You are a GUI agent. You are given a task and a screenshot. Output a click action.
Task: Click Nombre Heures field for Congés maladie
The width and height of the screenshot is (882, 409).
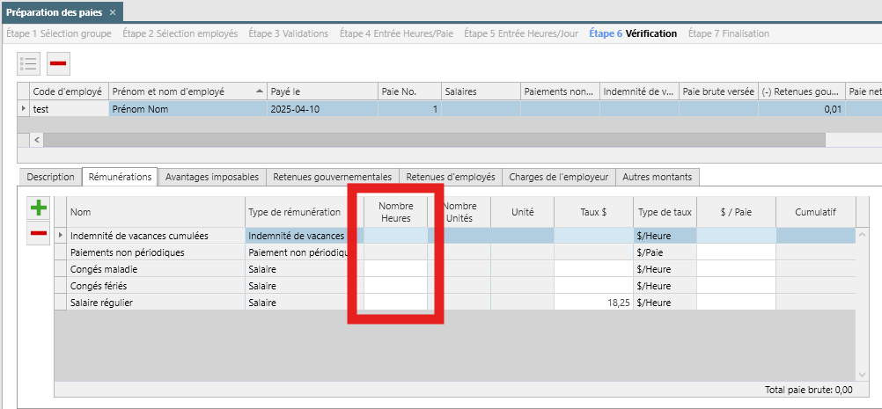click(395, 269)
